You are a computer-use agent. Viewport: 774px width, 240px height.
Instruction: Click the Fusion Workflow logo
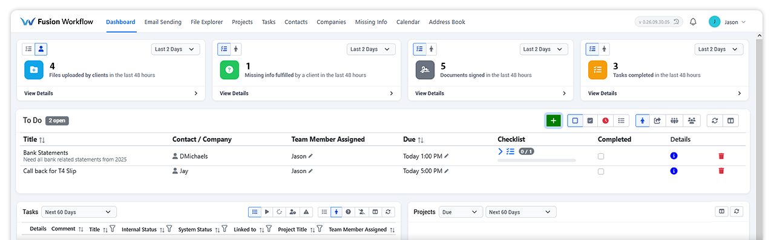[x=57, y=22]
